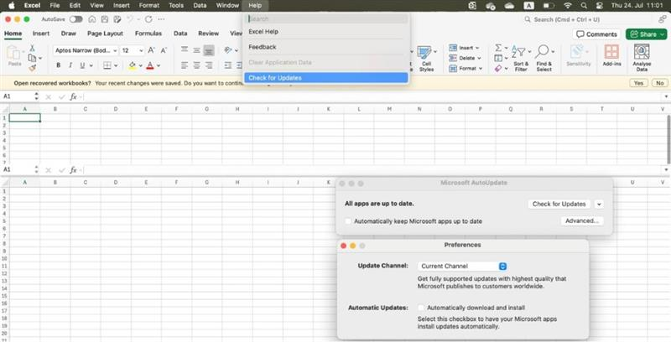Click the green Share button
This screenshot has height=342, width=671.
click(x=646, y=34)
